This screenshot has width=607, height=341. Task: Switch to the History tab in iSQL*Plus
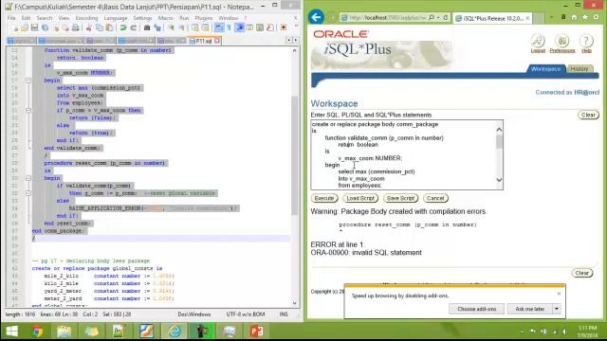(x=579, y=69)
